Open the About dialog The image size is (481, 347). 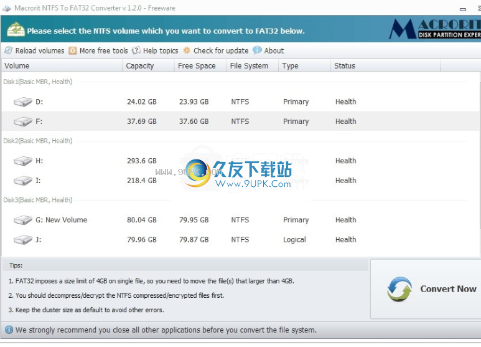(x=268, y=50)
